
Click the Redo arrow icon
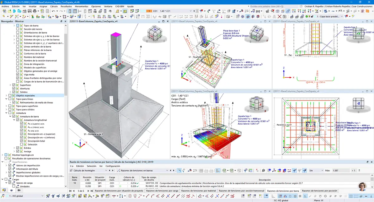(61, 11)
